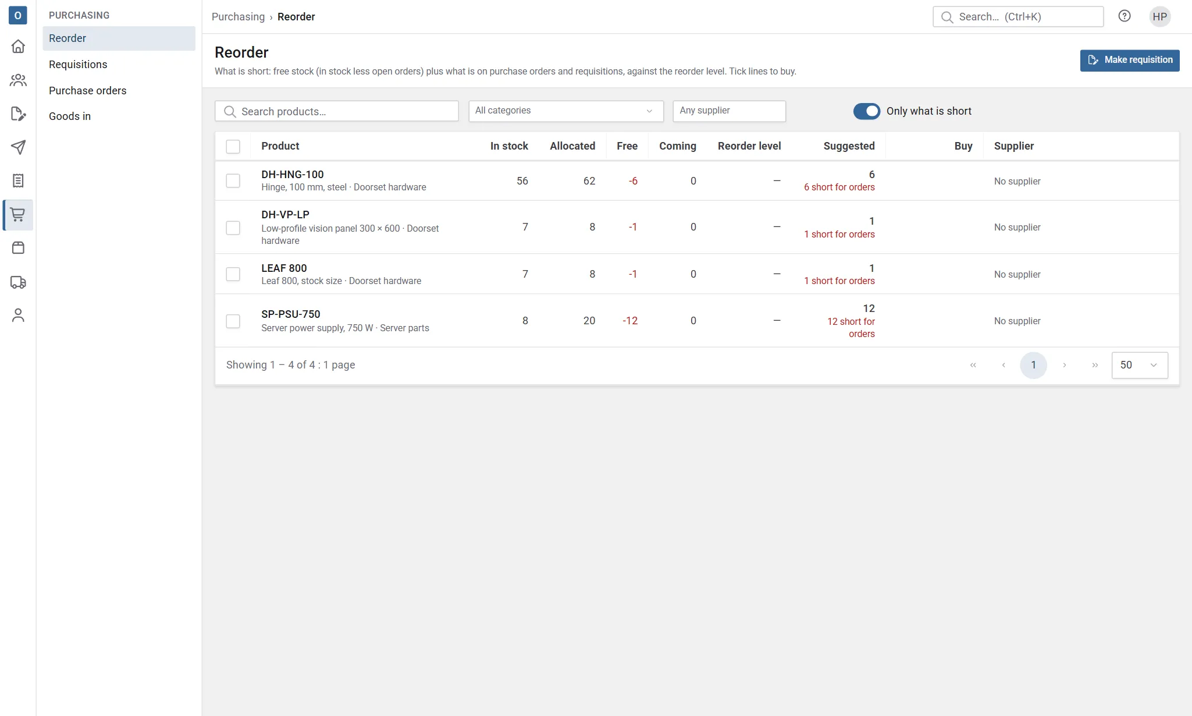Screen dimensions: 1192x716
Task: Open the single user sidebar icon
Action: coord(18,316)
